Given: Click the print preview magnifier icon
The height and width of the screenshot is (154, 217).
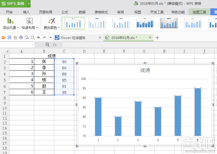Looking at the screenshot, I should pyautogui.click(x=33, y=38).
